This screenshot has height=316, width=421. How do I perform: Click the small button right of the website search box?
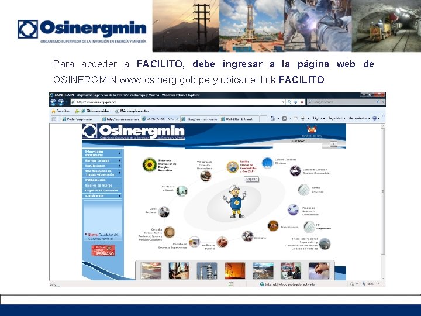pyautogui.click(x=333, y=144)
